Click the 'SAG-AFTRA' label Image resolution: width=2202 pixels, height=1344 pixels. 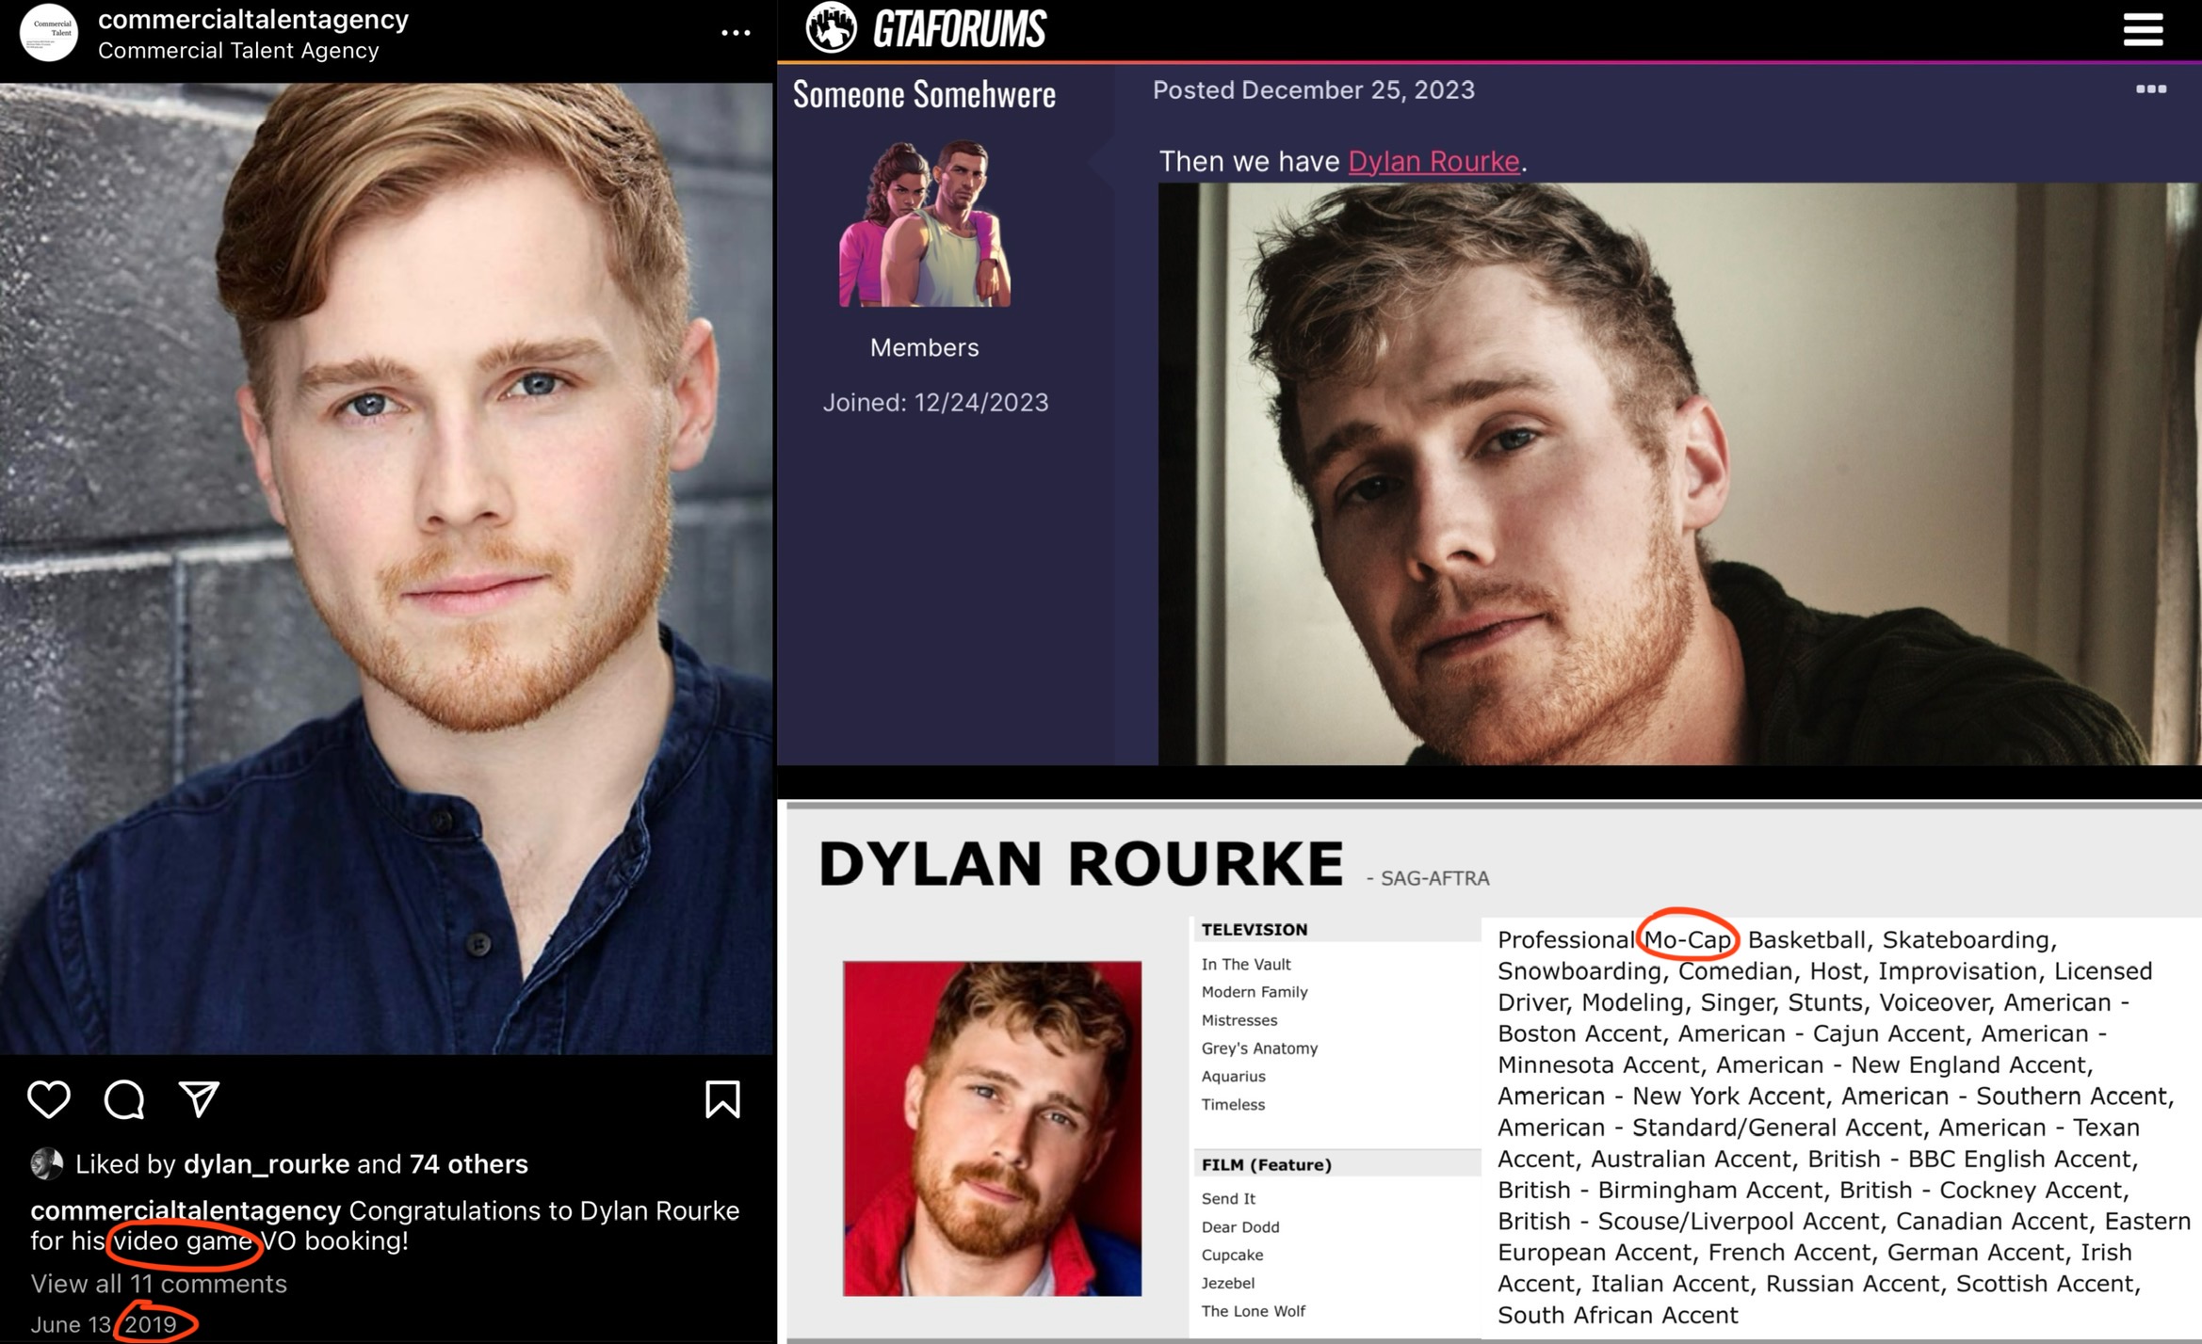(1434, 879)
